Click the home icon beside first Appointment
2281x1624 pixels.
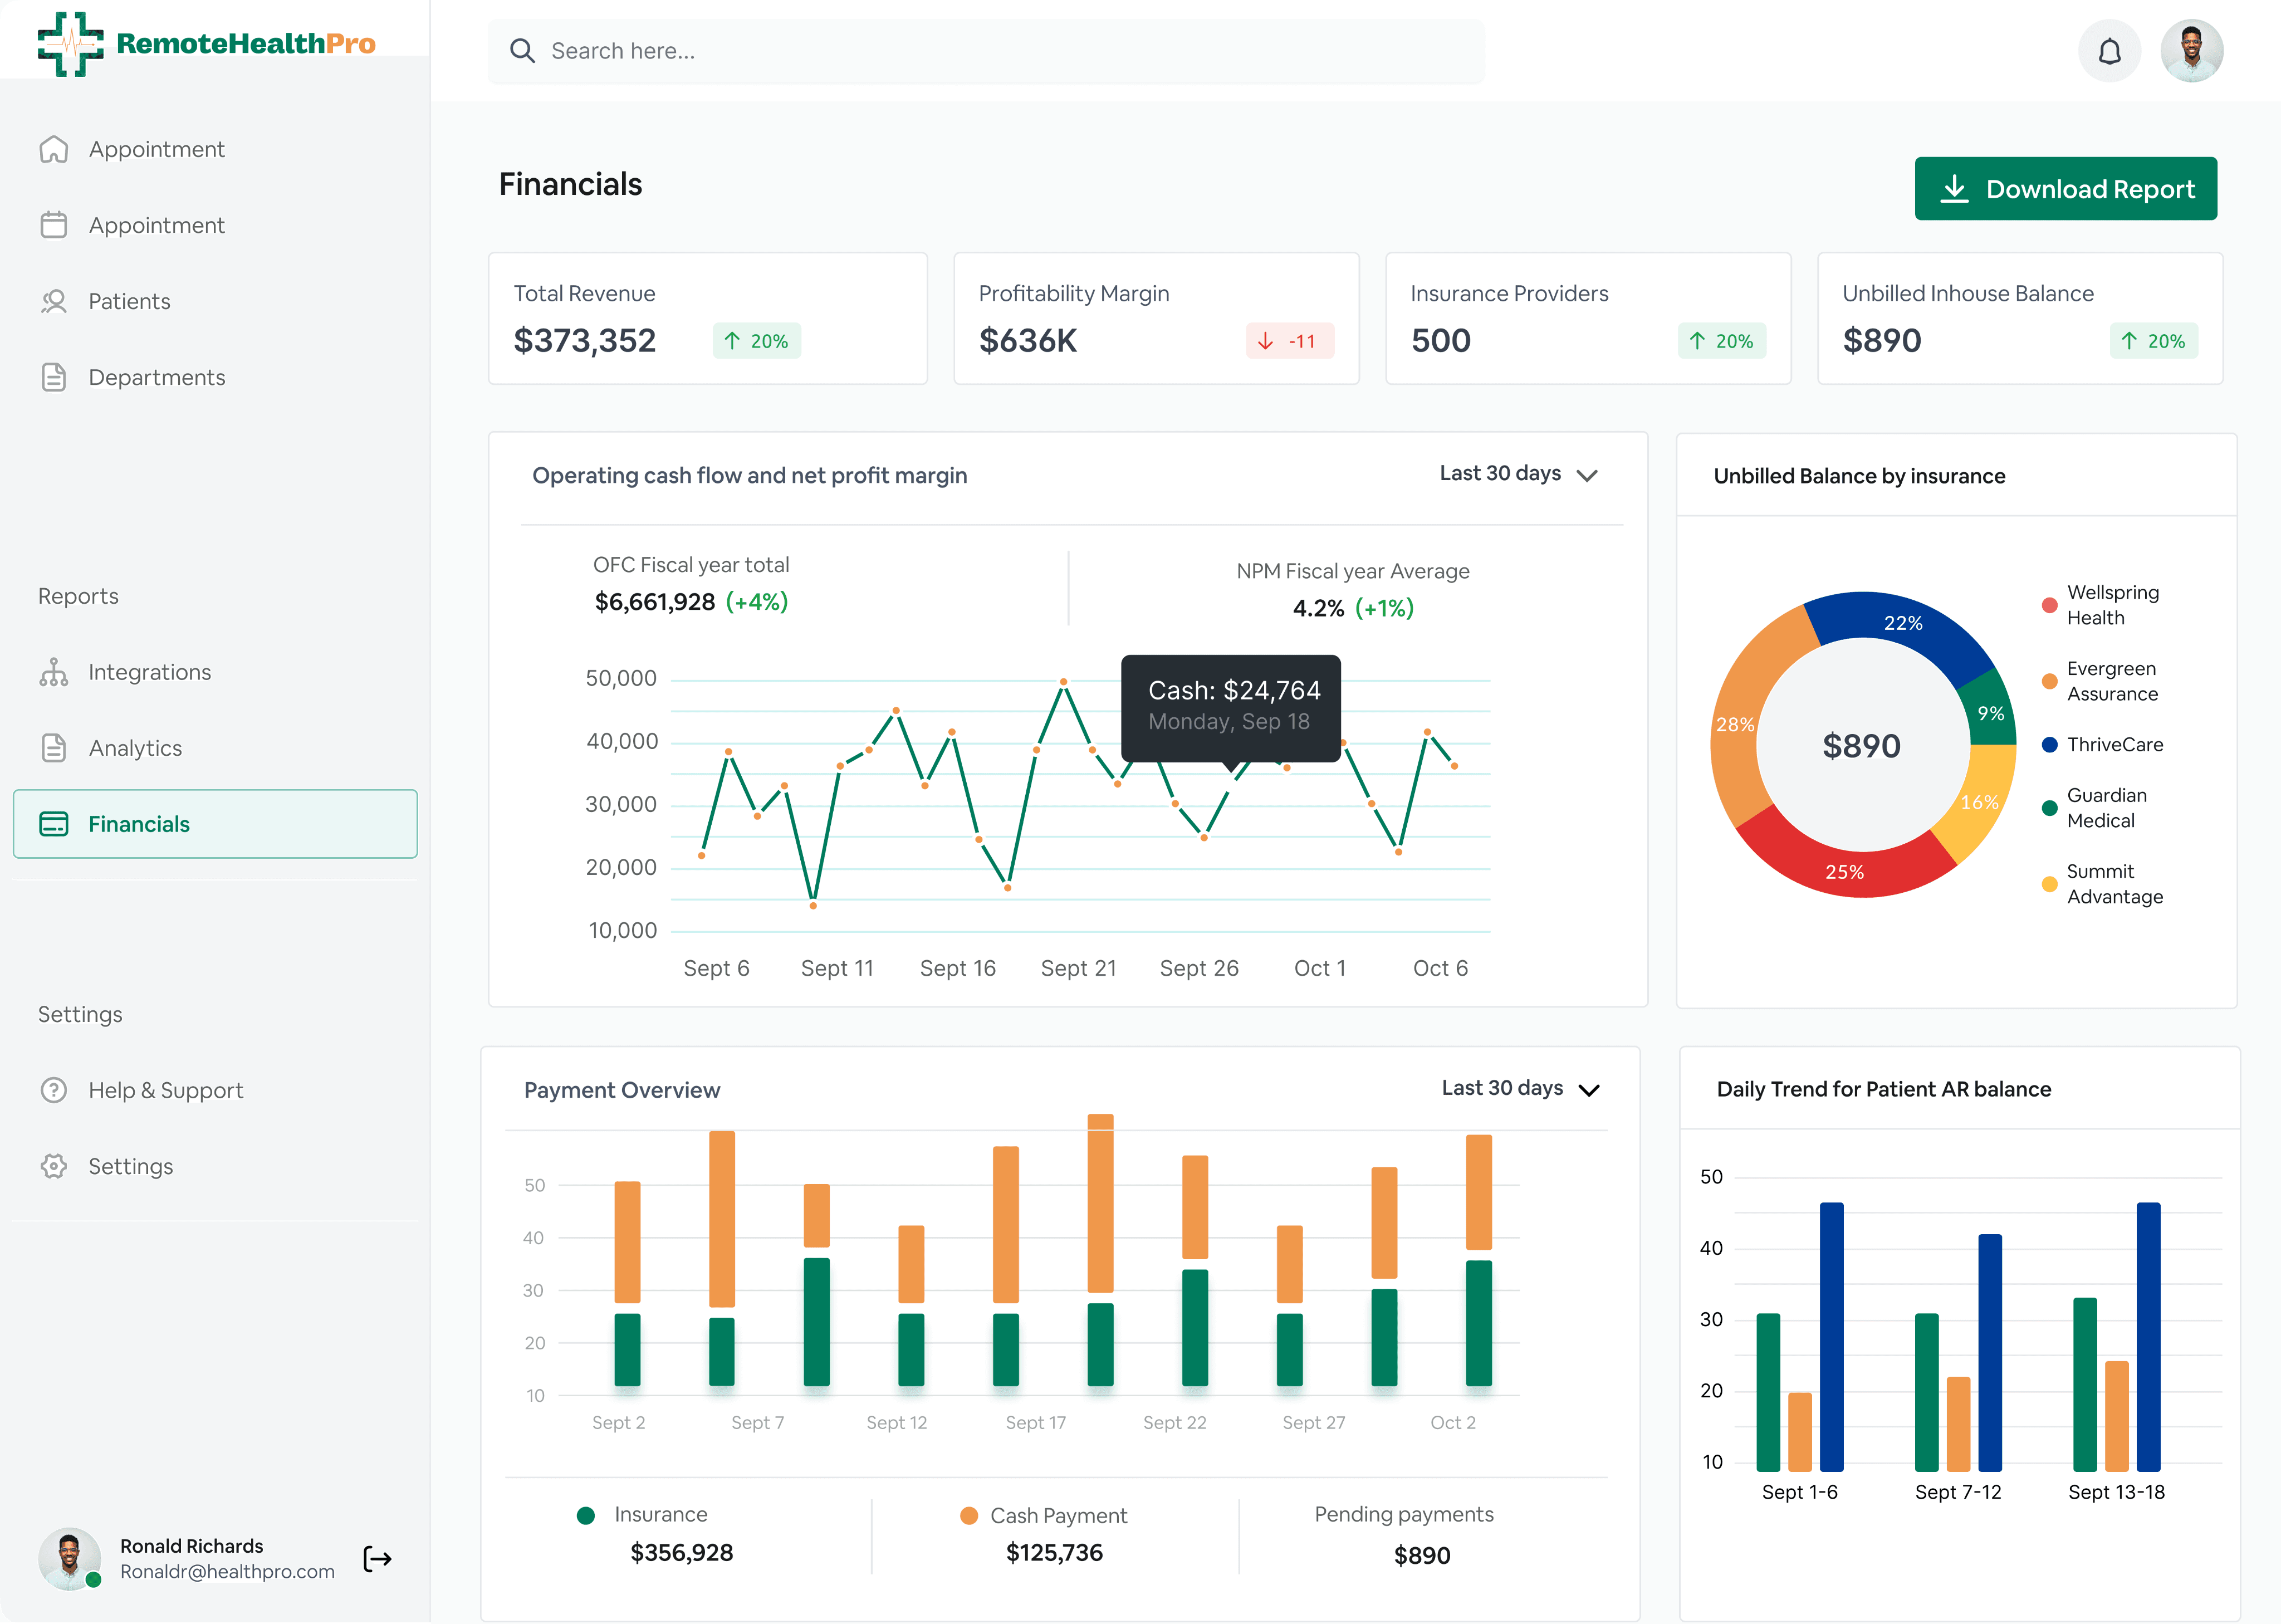[54, 149]
